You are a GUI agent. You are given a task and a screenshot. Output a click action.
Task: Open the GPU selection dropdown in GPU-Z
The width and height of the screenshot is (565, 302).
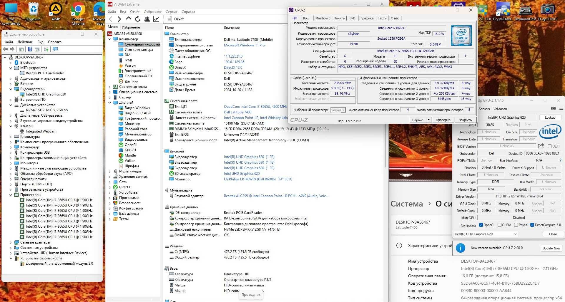click(486, 234)
